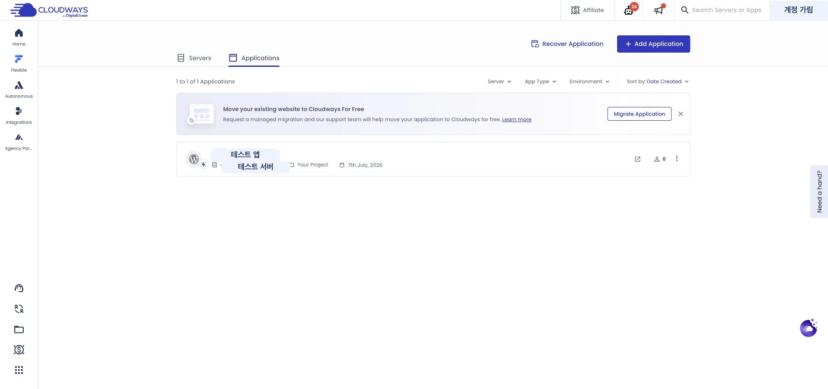Select the Applications tab
The height and width of the screenshot is (389, 828).
click(x=254, y=58)
